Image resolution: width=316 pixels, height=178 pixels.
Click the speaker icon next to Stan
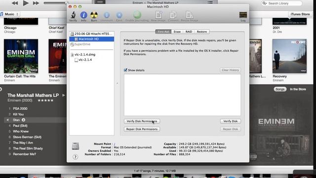8,120
